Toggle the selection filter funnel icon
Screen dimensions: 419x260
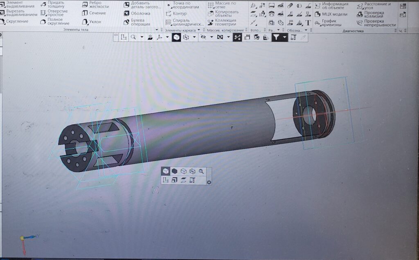276,37
